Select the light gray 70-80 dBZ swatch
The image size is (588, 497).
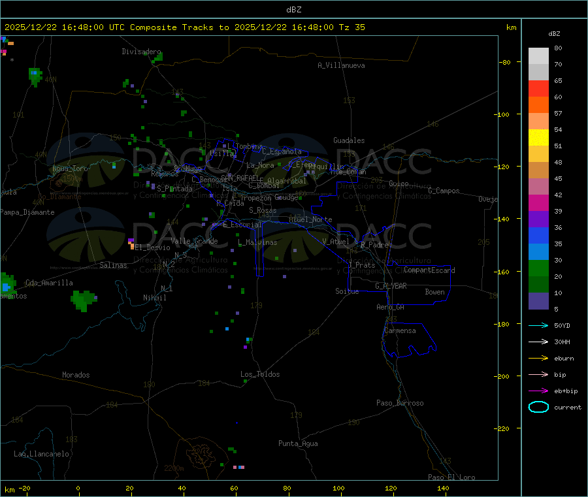[x=538, y=56]
